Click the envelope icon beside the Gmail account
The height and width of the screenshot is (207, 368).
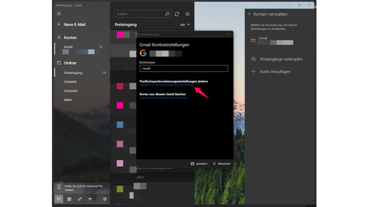(x=253, y=40)
